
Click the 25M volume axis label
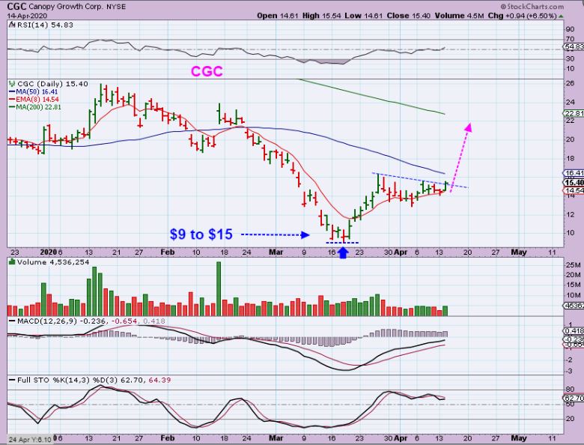pyautogui.click(x=574, y=265)
